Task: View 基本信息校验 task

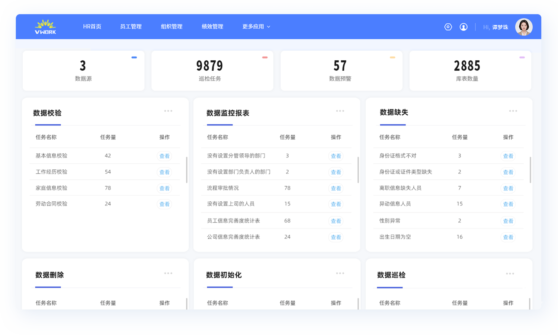Action: (x=164, y=156)
